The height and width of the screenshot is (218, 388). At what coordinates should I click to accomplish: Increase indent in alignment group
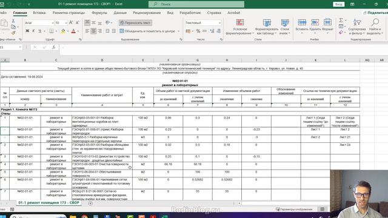113,31
